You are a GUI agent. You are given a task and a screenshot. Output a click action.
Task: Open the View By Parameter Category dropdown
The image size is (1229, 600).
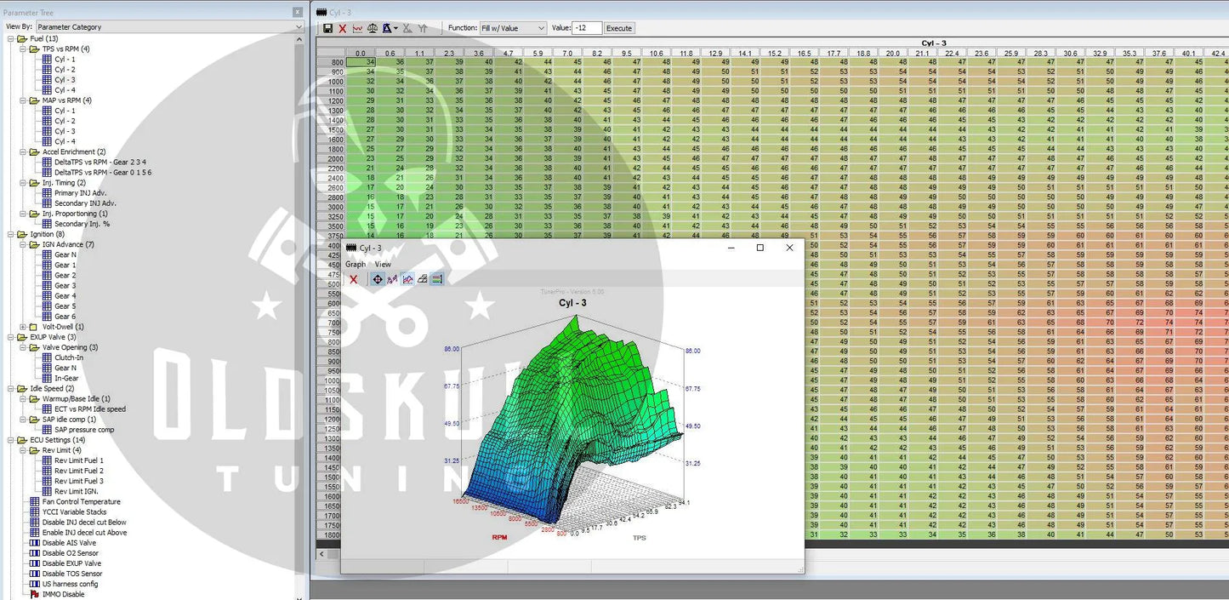(168, 27)
